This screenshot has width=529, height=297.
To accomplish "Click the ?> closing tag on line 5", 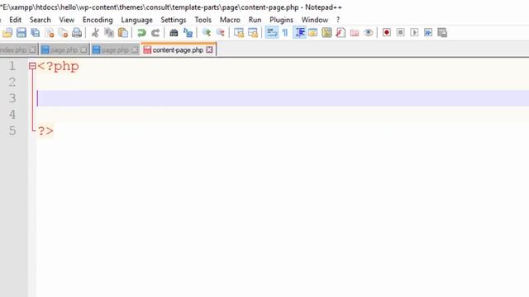I will point(45,130).
